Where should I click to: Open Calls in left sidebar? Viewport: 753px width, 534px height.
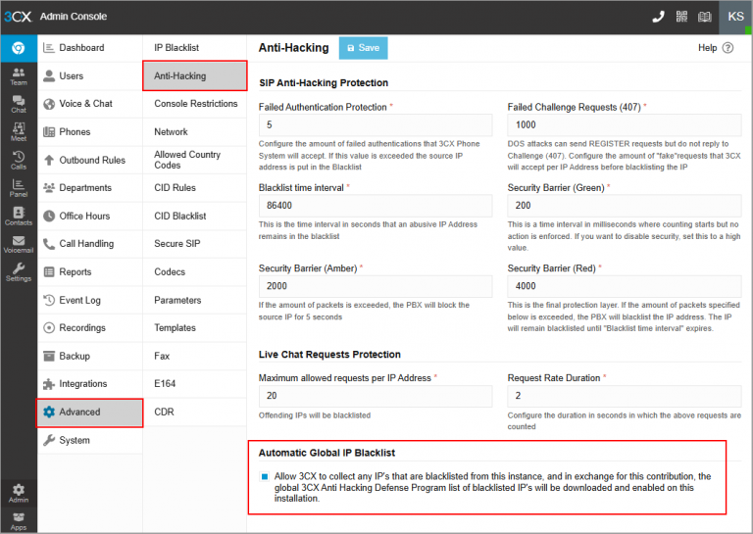[19, 161]
